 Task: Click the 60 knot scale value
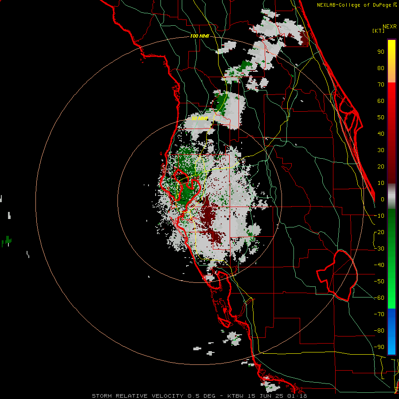coord(381,101)
